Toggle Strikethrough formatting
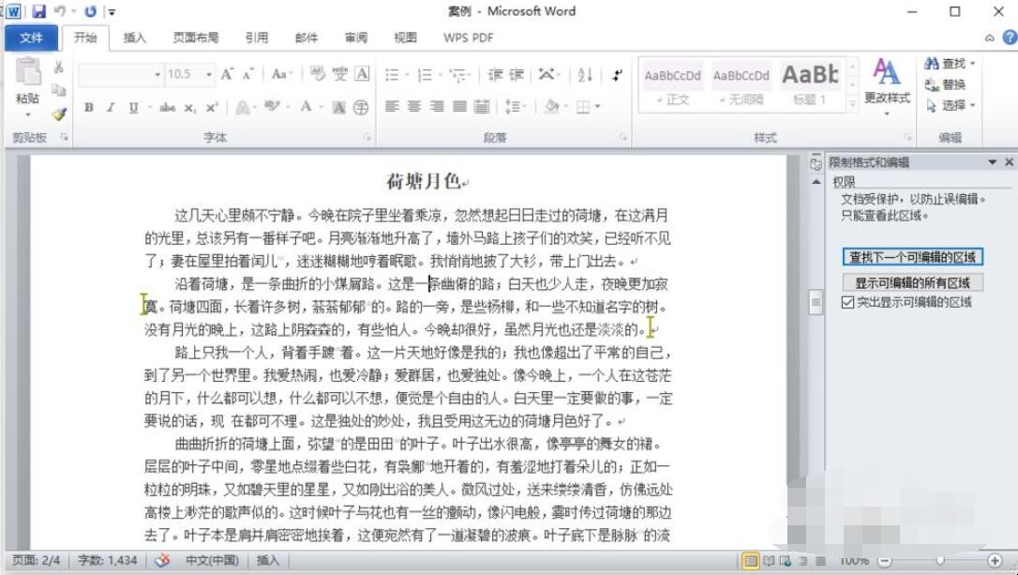The width and height of the screenshot is (1018, 575). pyautogui.click(x=168, y=108)
